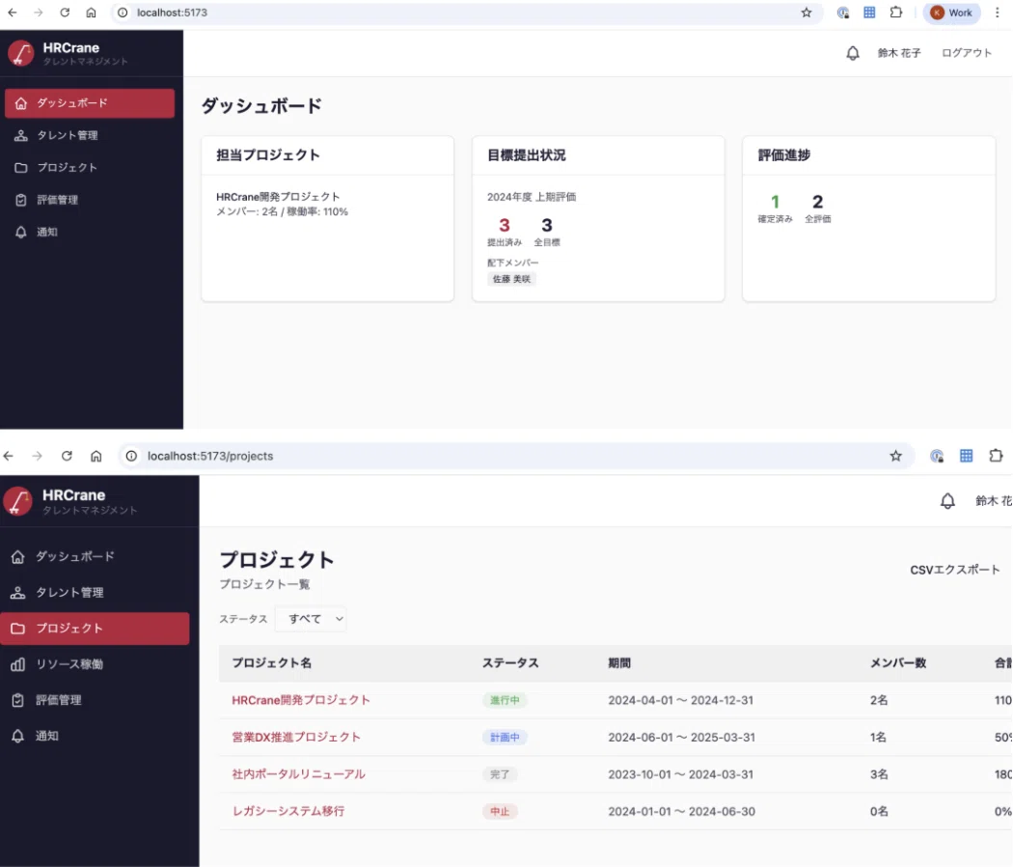Open 評価管理 in projects window sidebar
This screenshot has width=1013, height=867.
click(95, 700)
